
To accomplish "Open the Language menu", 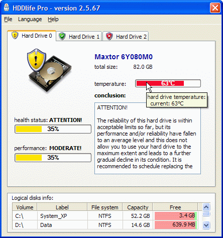I will 30,19.
